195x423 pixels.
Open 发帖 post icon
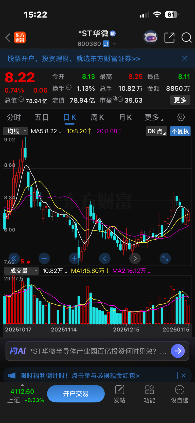(x=119, y=394)
